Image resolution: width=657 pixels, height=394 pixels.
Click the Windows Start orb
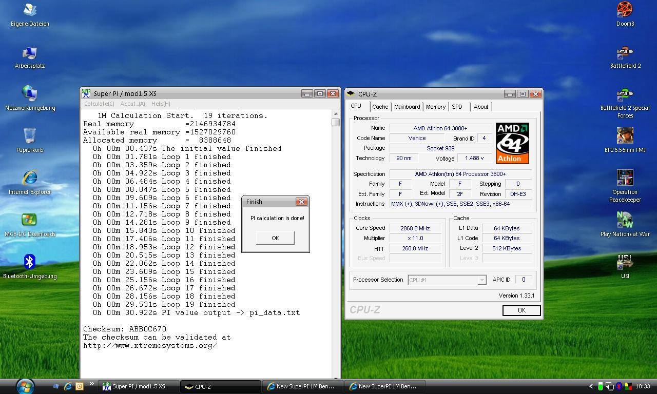[x=25, y=386]
